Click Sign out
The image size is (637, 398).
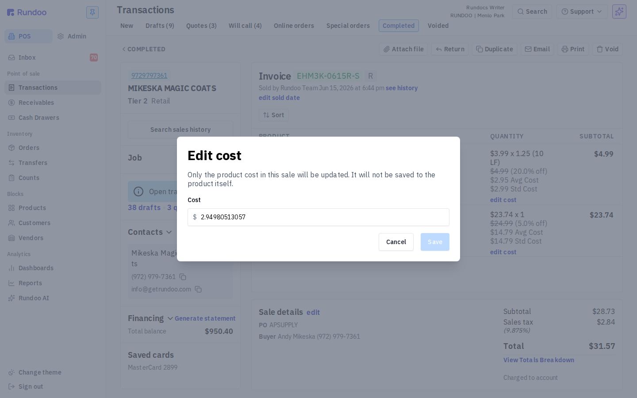point(53,387)
